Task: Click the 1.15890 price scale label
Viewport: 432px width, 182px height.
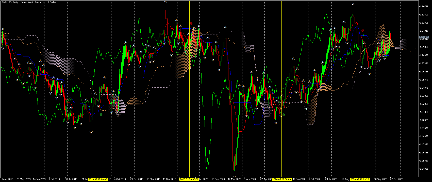Action: [424, 161]
